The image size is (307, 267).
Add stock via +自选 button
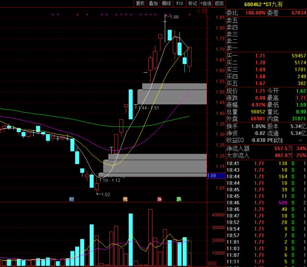[x=205, y=3]
